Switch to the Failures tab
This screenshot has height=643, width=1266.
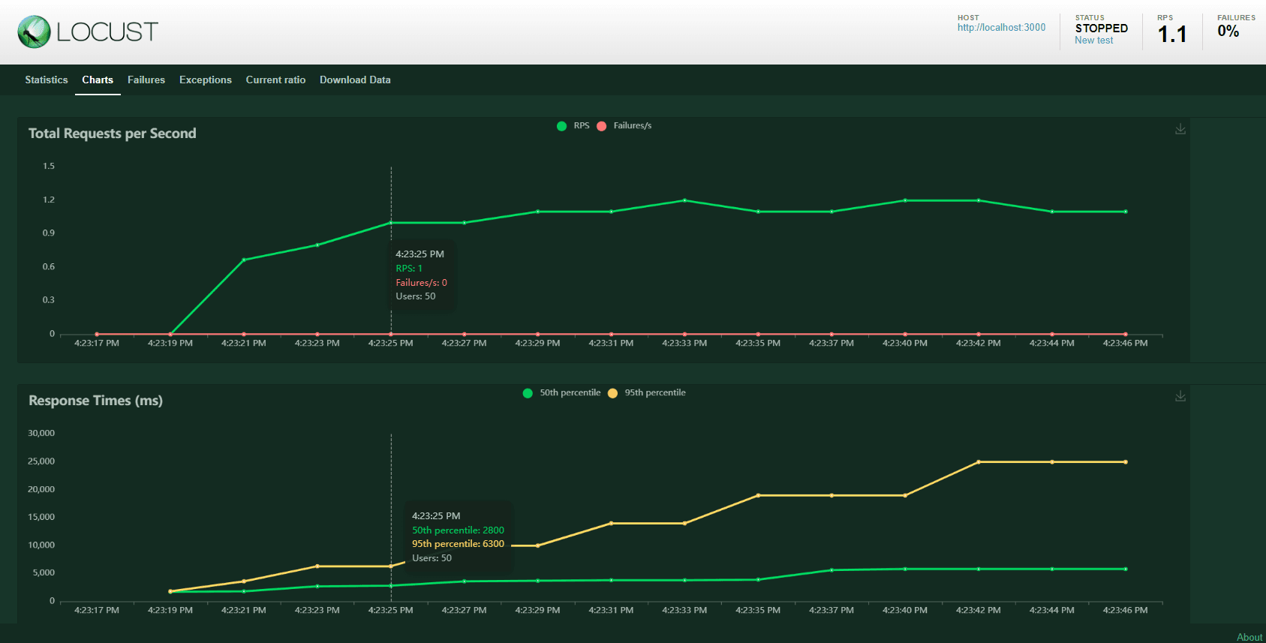click(146, 80)
